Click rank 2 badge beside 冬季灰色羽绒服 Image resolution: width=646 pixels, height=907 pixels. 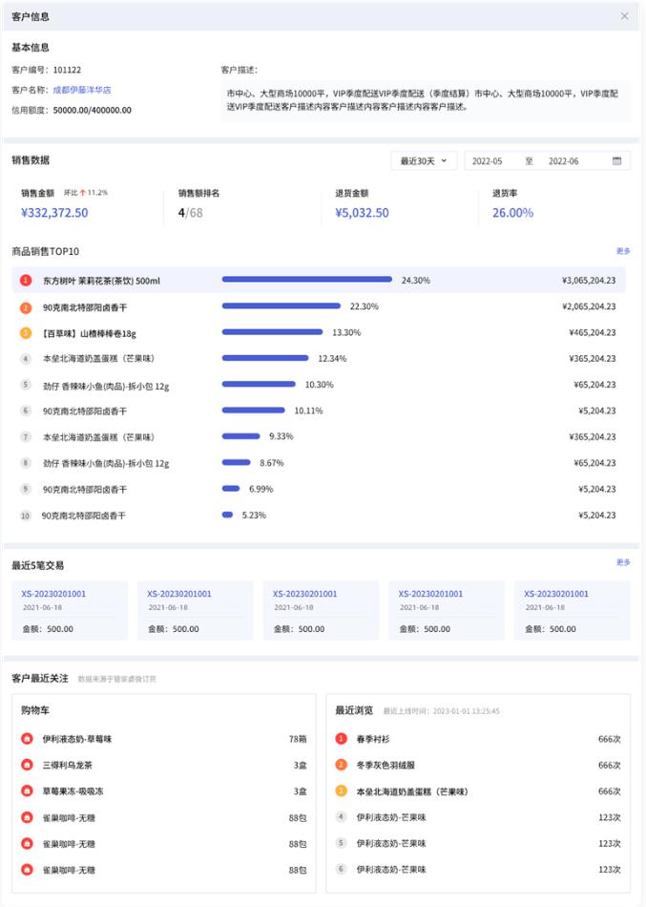342,765
